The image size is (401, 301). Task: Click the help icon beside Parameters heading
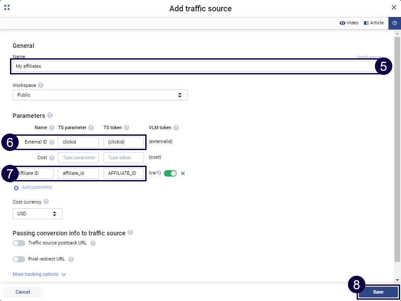[x=50, y=115]
